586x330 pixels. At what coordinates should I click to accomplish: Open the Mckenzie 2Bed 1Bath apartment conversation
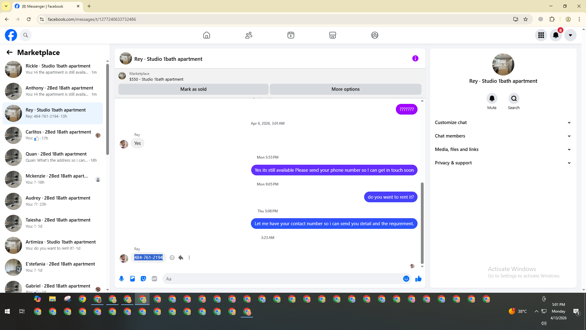tap(52, 179)
